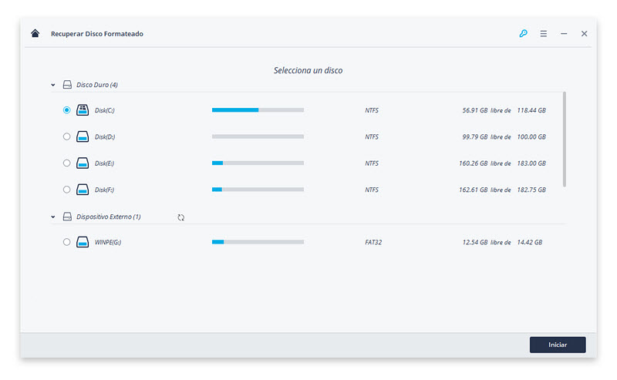Click the NTFS text in the Disk(C:) row
This screenshot has width=617, height=380.
click(372, 110)
